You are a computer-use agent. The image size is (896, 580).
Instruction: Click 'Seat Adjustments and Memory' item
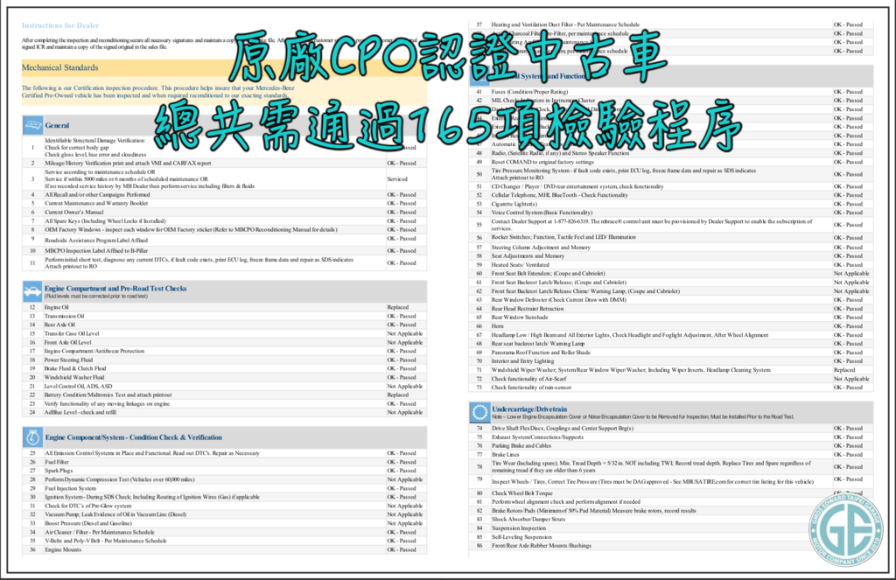pos(528,256)
